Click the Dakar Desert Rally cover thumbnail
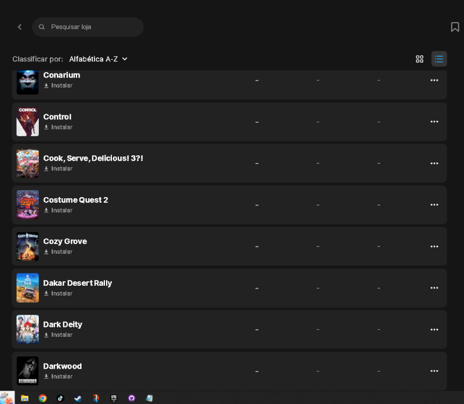This screenshot has height=404, width=464. [x=27, y=287]
